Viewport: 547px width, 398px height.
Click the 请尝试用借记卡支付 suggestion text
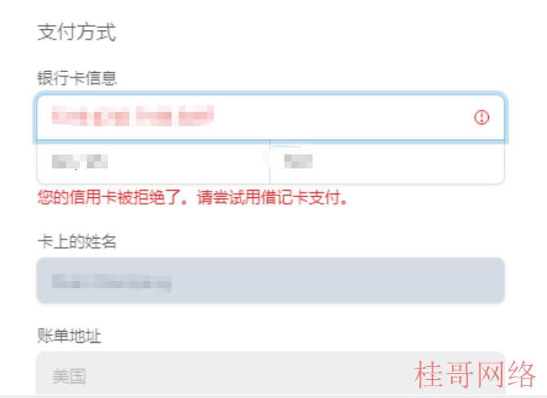point(272,198)
